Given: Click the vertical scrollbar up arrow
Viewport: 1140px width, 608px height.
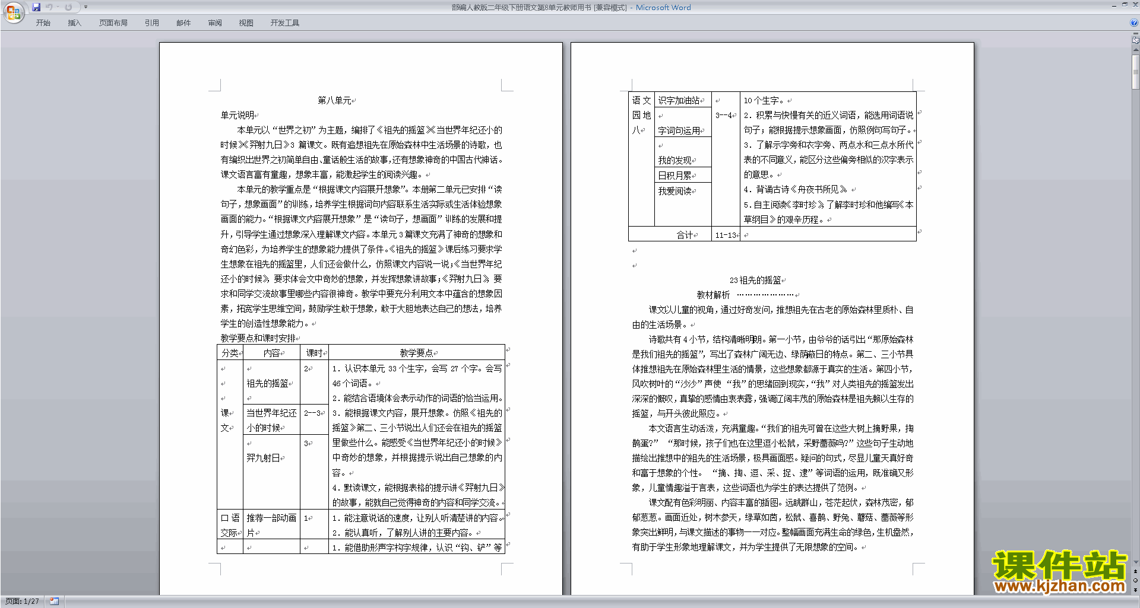Looking at the screenshot, I should click(x=1135, y=49).
